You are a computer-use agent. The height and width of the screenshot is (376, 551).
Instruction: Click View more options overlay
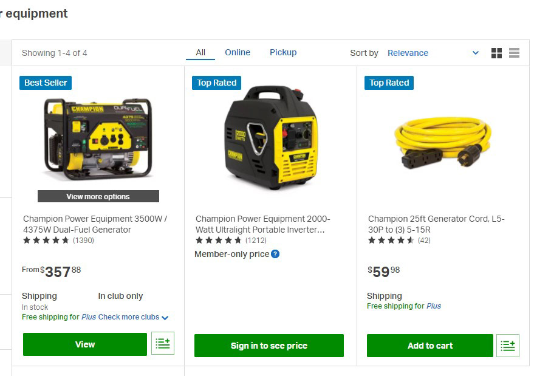[x=98, y=196]
